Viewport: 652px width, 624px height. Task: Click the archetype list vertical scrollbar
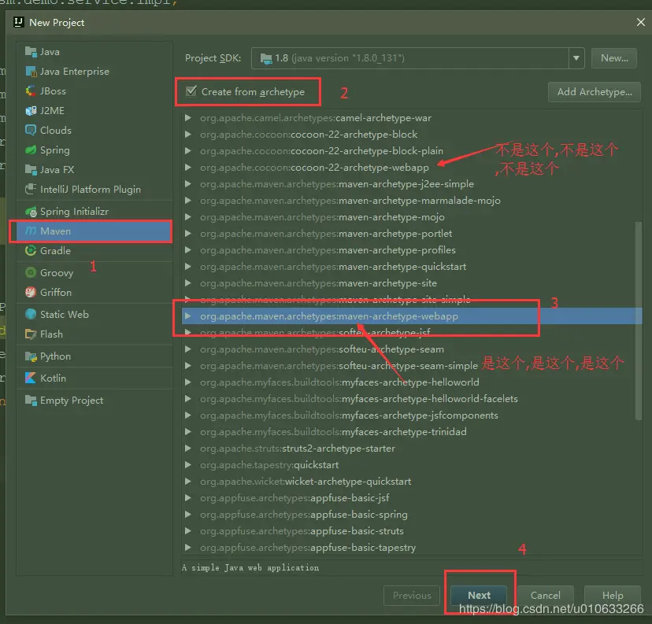click(639, 320)
